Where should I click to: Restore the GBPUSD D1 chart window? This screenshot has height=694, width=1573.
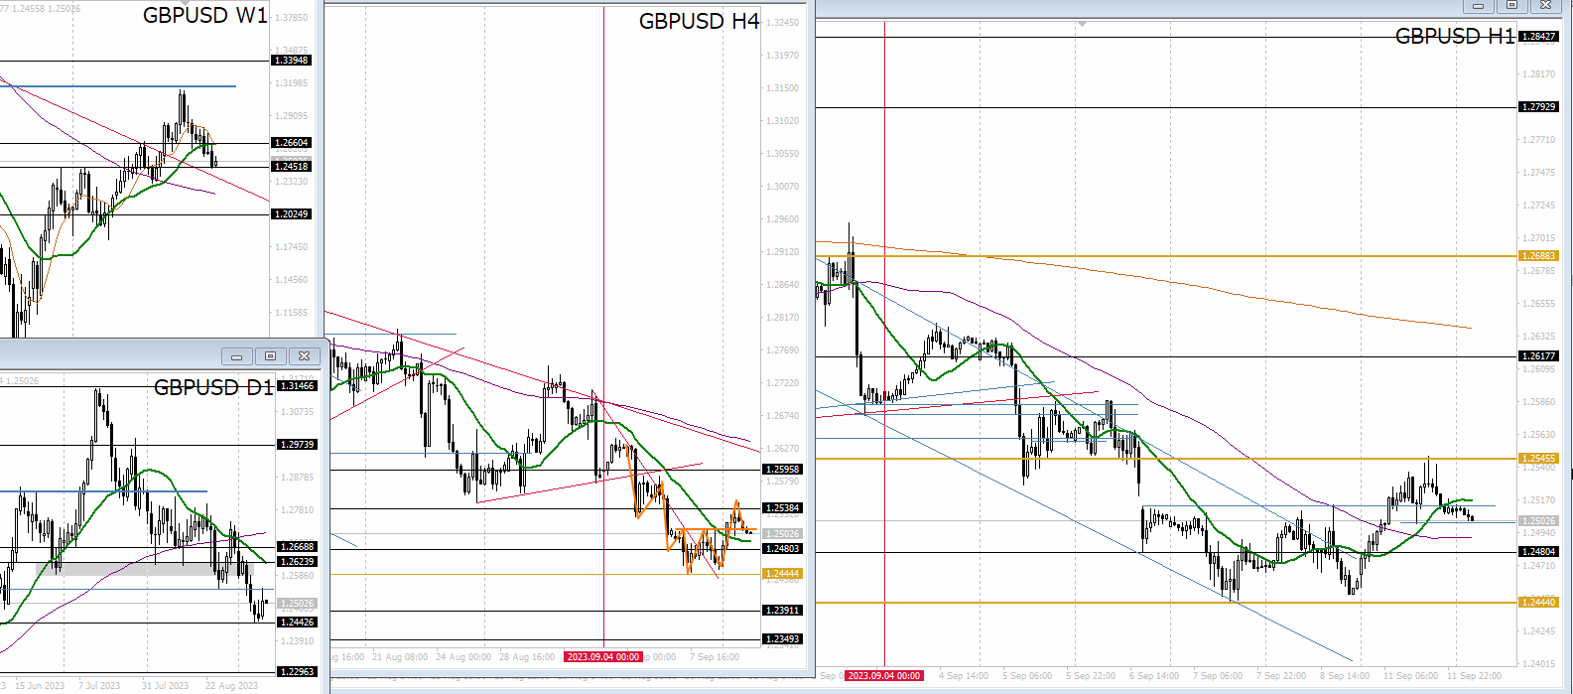click(x=270, y=355)
